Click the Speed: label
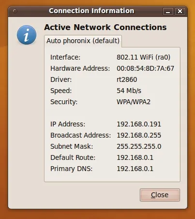The height and width of the screenshot is (219, 195). (x=61, y=91)
